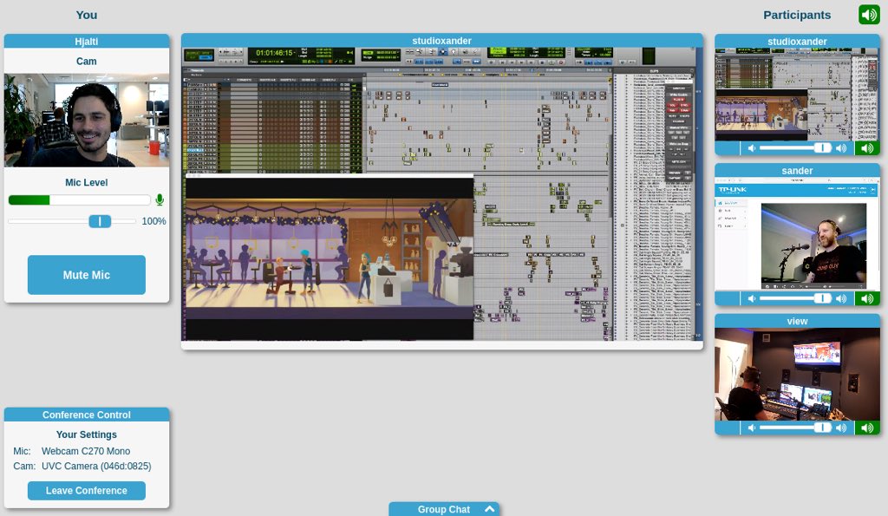Click the 'Your Settings' label

click(87, 434)
